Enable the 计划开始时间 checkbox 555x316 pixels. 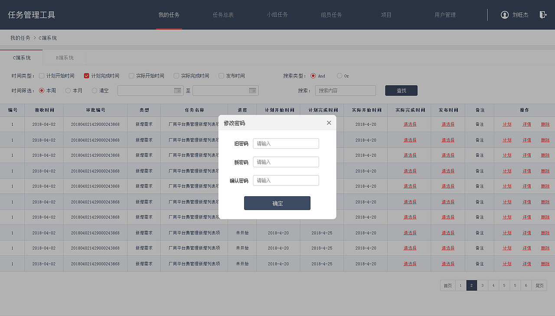(x=41, y=75)
